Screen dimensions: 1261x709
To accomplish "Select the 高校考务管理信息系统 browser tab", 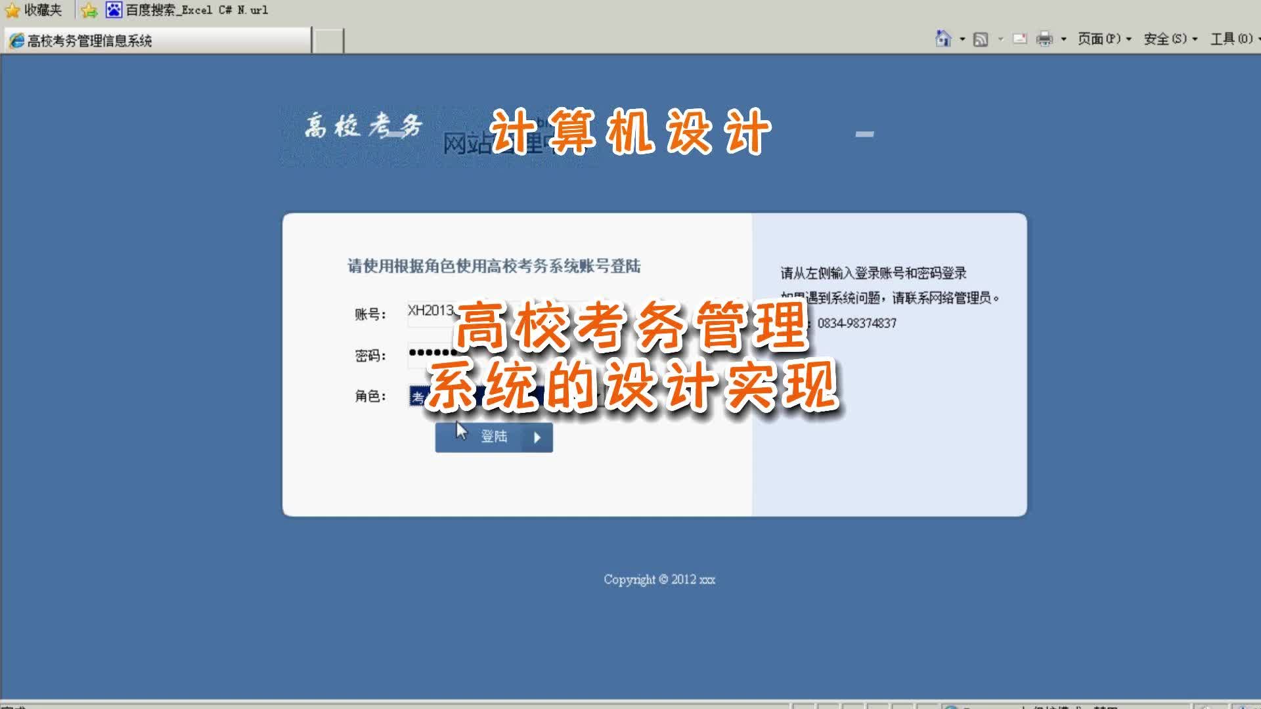I will (x=156, y=41).
